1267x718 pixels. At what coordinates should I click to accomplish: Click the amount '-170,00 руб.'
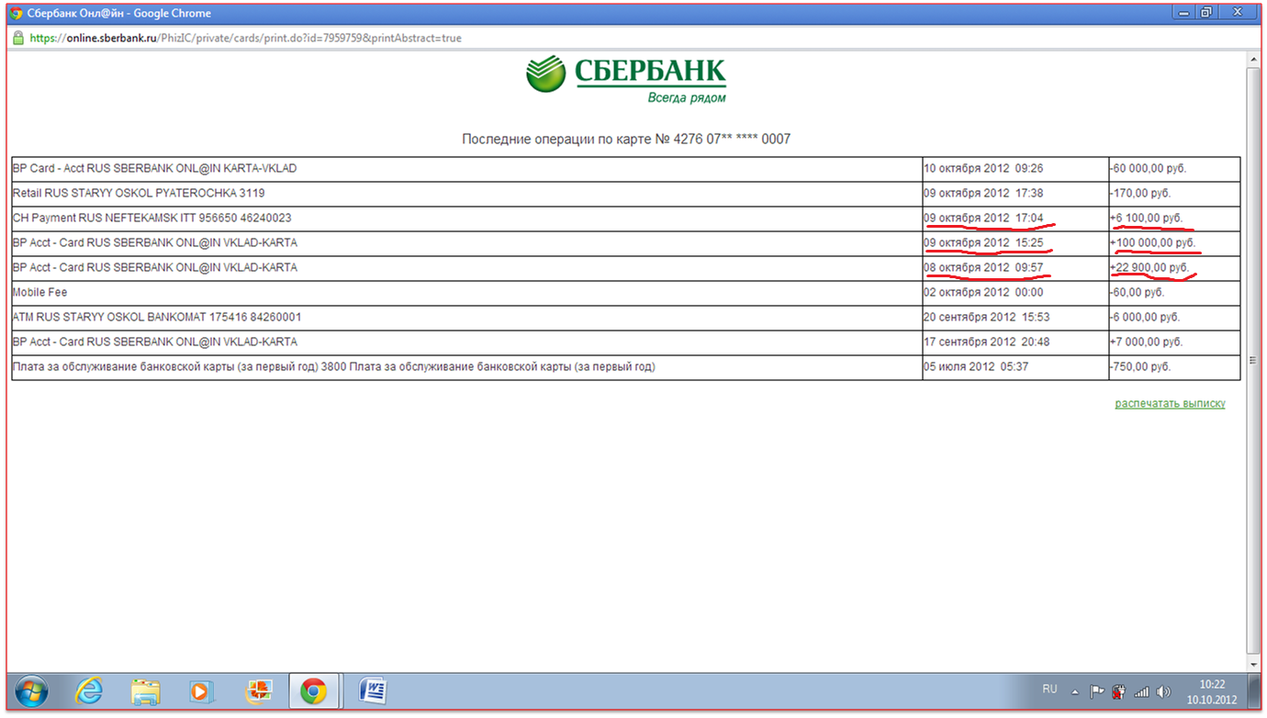click(1140, 194)
